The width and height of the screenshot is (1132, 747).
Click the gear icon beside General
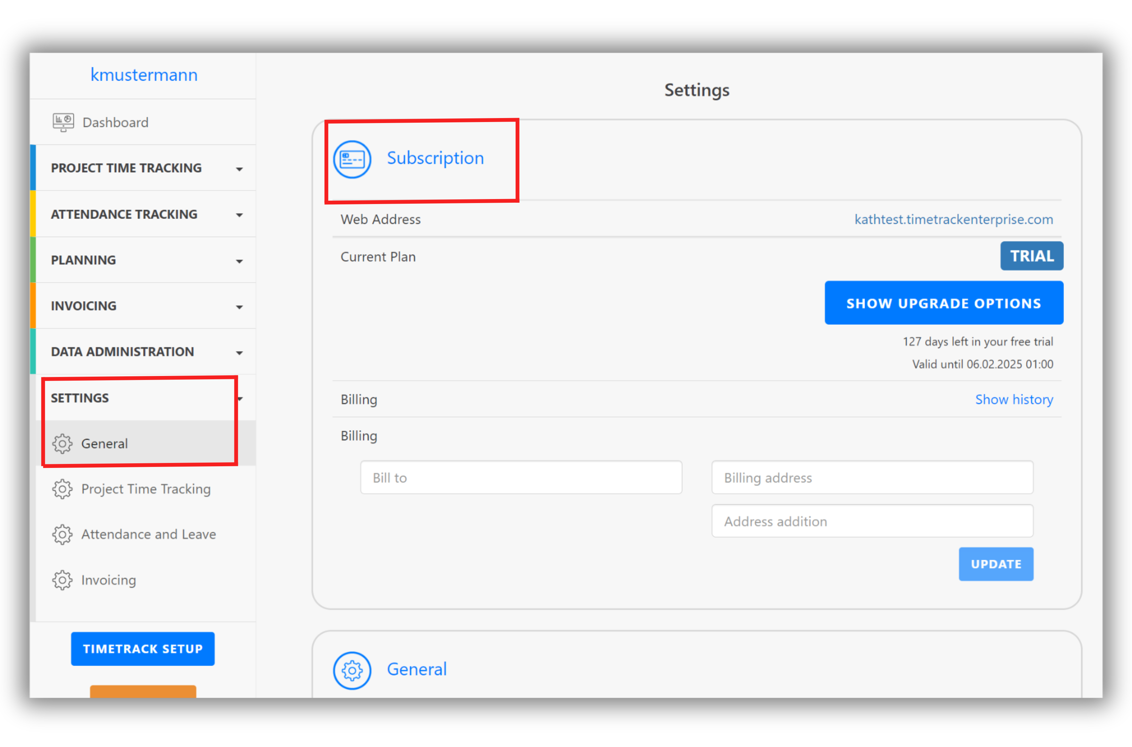62,443
